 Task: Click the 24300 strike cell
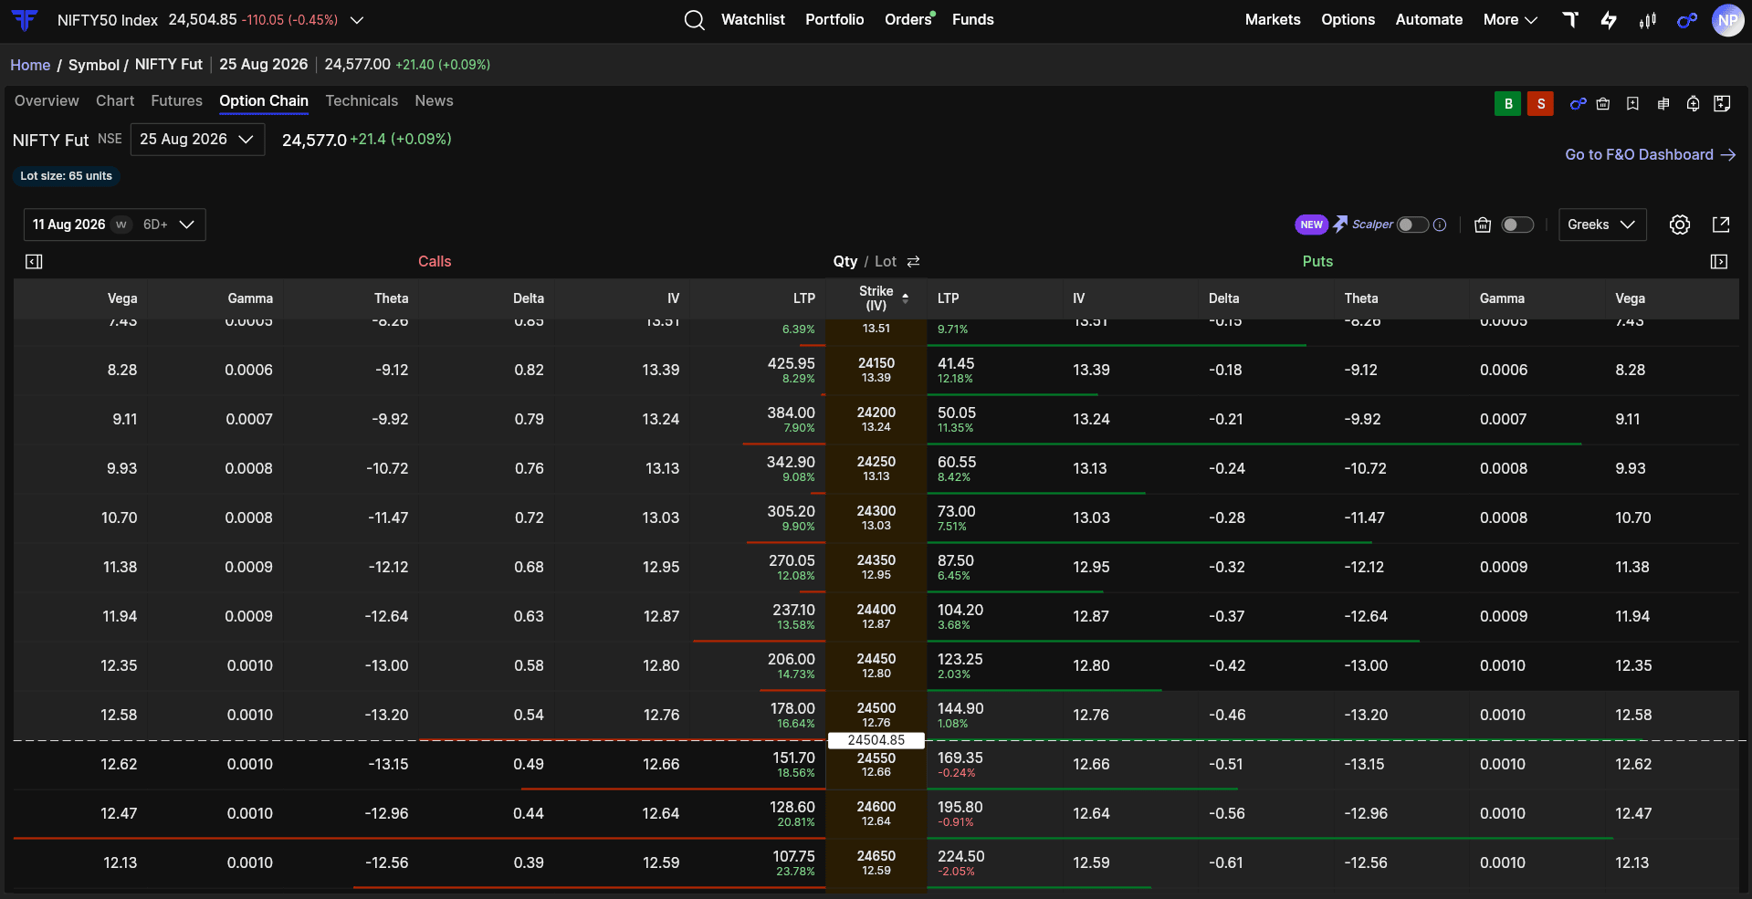tap(876, 517)
